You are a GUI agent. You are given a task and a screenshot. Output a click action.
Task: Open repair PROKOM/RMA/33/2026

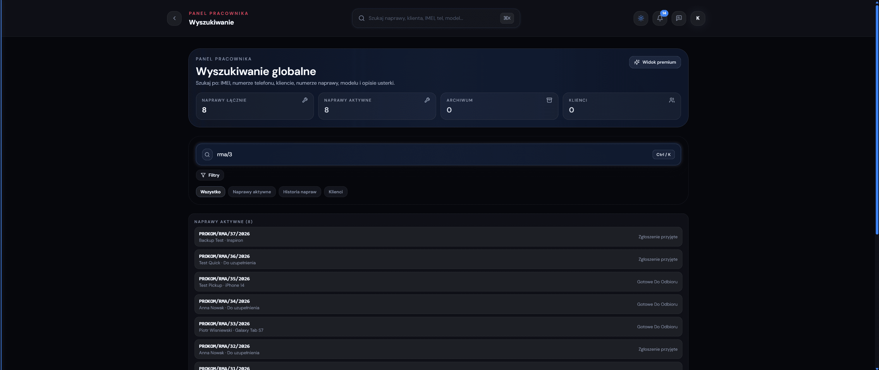(438, 327)
